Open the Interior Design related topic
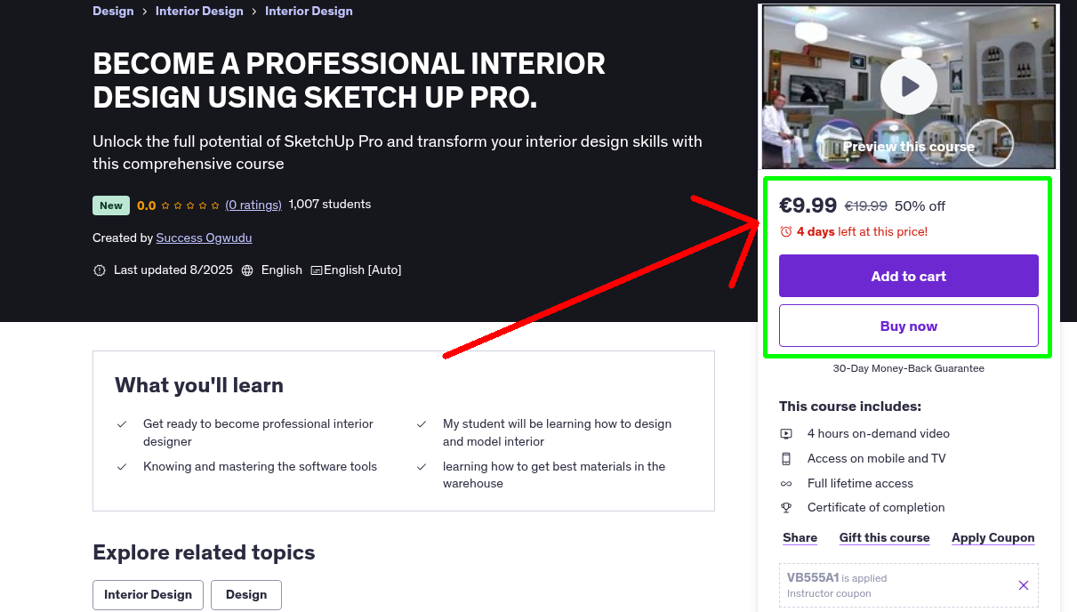Image resolution: width=1077 pixels, height=612 pixels. [148, 594]
